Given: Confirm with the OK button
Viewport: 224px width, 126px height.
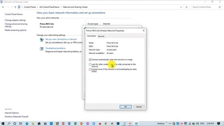Looking at the screenshot, I should point(126,107).
